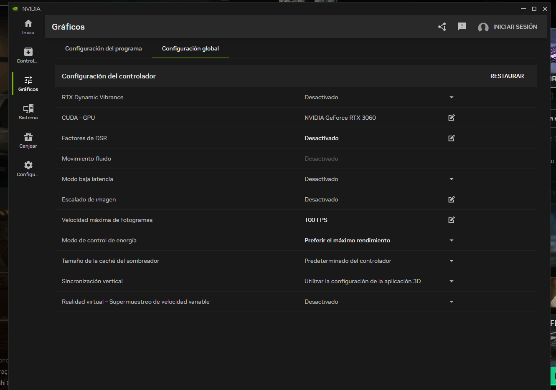
Task: Click the Modo de control de energía label
Action: 99,240
